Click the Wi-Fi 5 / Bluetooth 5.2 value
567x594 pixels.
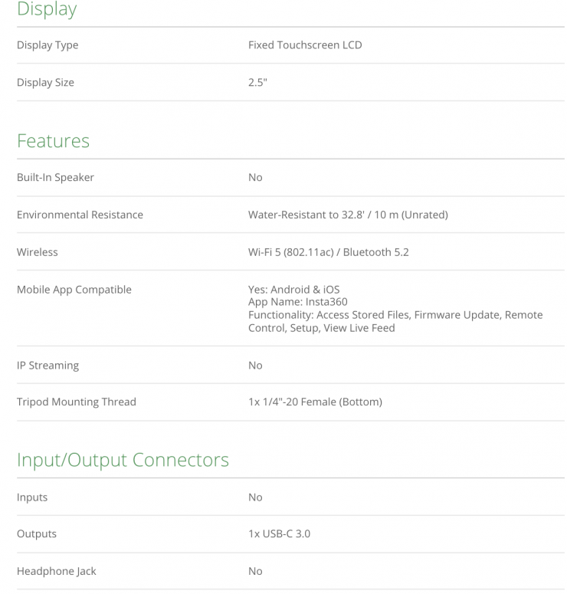[x=328, y=252]
